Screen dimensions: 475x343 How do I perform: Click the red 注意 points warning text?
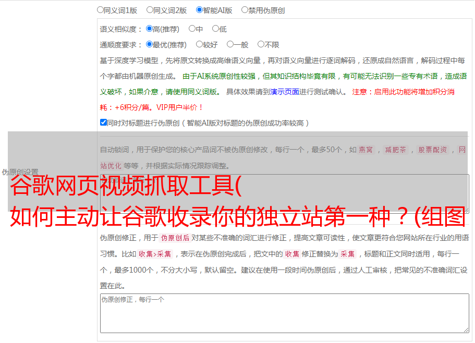pyautogui.click(x=277, y=100)
